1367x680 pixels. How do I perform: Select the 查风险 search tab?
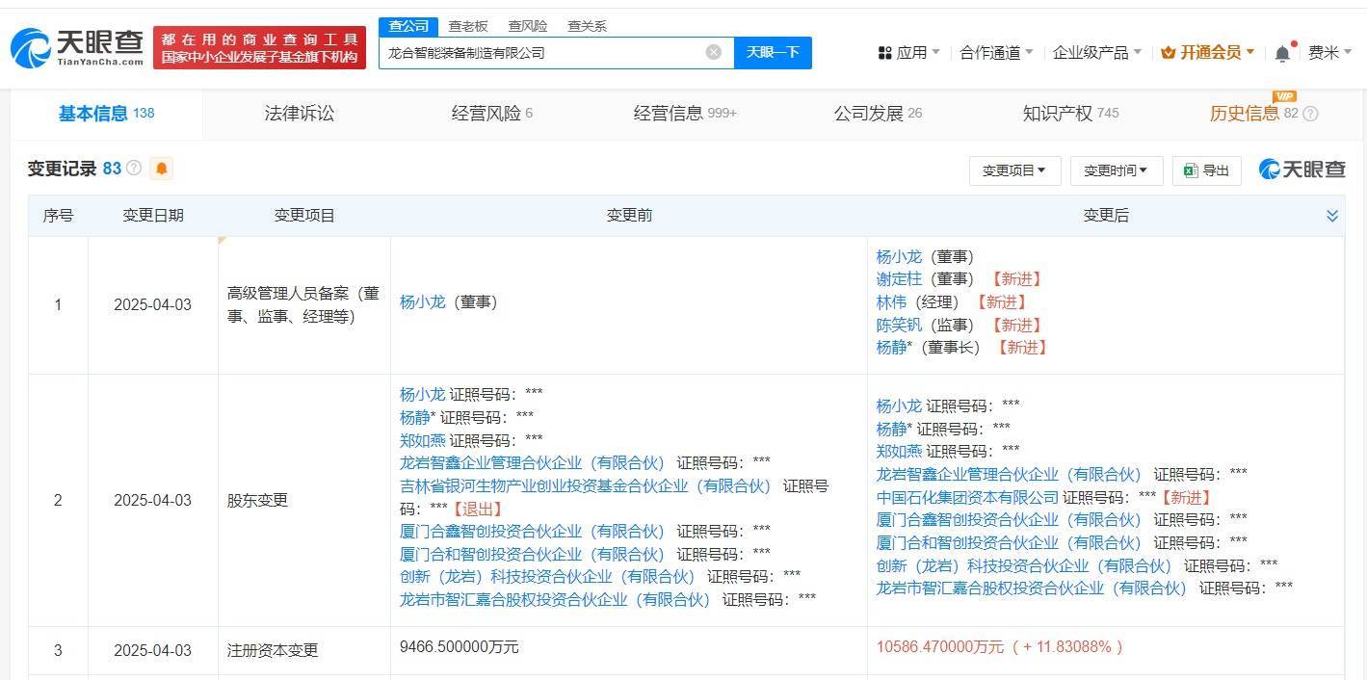[x=528, y=26]
